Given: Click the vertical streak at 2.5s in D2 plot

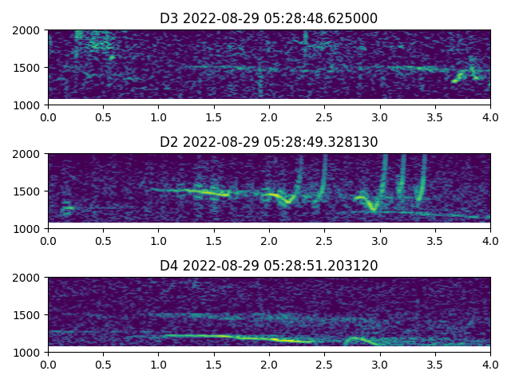Looking at the screenshot, I should point(324,177).
